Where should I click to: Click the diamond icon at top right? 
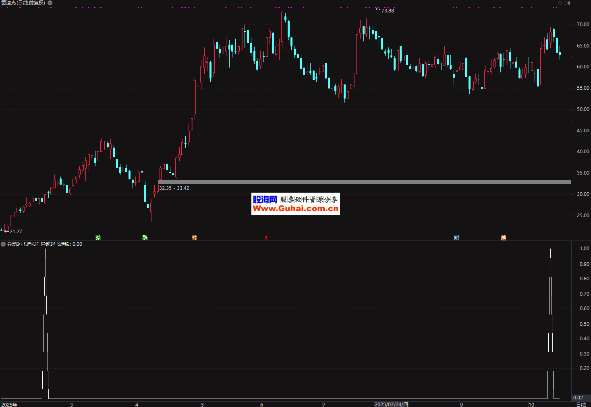(560, 3)
